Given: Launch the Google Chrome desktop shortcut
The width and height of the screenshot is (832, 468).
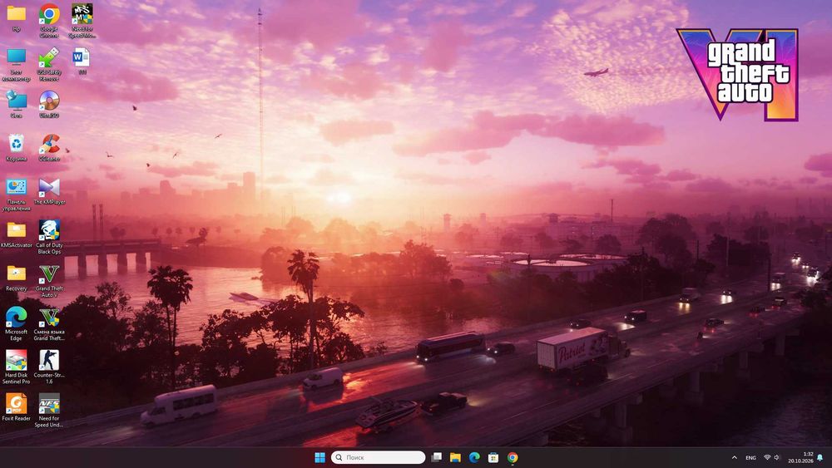Looking at the screenshot, I should pyautogui.click(x=49, y=21).
